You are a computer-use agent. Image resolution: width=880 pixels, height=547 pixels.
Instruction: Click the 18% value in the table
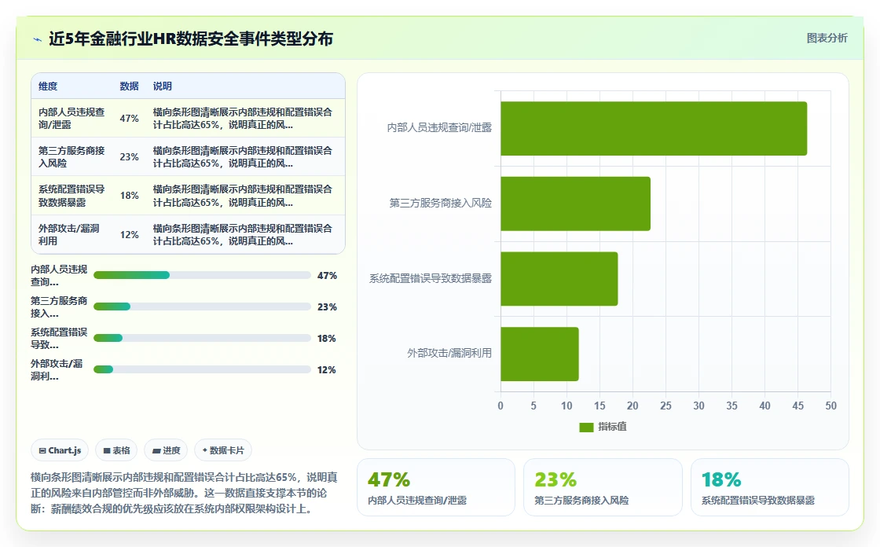pyautogui.click(x=129, y=196)
